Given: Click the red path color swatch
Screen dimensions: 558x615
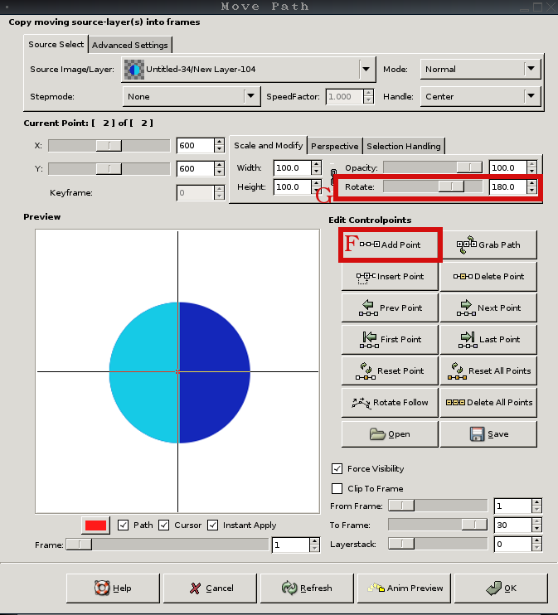Looking at the screenshot, I should coord(95,525).
